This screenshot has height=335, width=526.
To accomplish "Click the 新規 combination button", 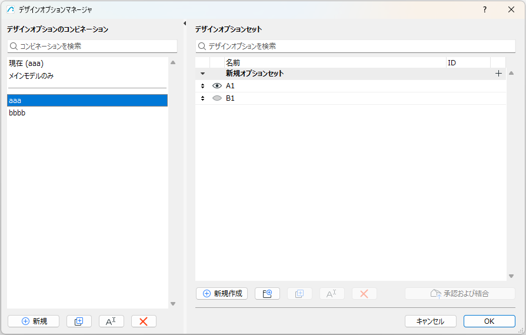I will coord(34,321).
